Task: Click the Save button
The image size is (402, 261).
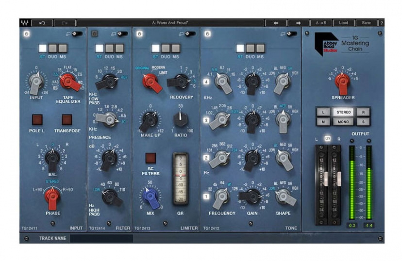Action: coord(366,23)
